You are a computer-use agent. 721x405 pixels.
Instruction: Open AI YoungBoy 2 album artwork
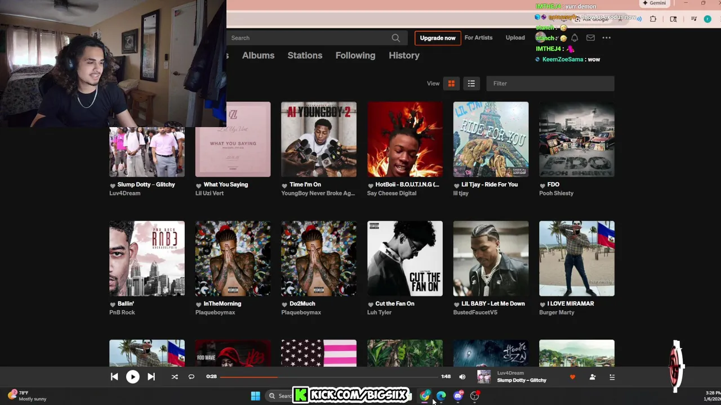[319, 139]
